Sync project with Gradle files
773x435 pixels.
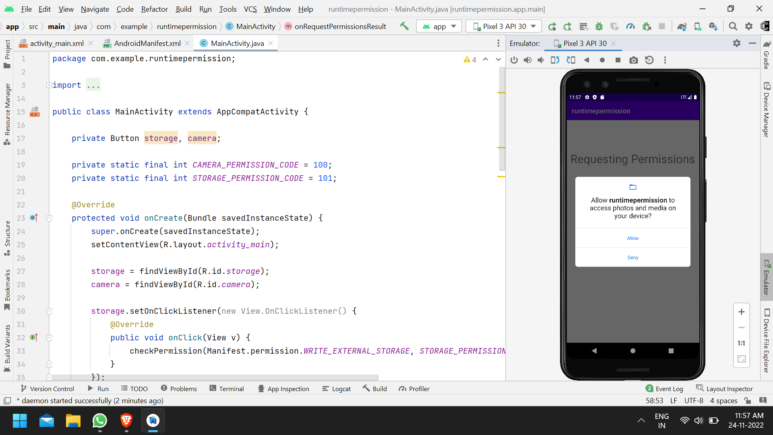(682, 26)
